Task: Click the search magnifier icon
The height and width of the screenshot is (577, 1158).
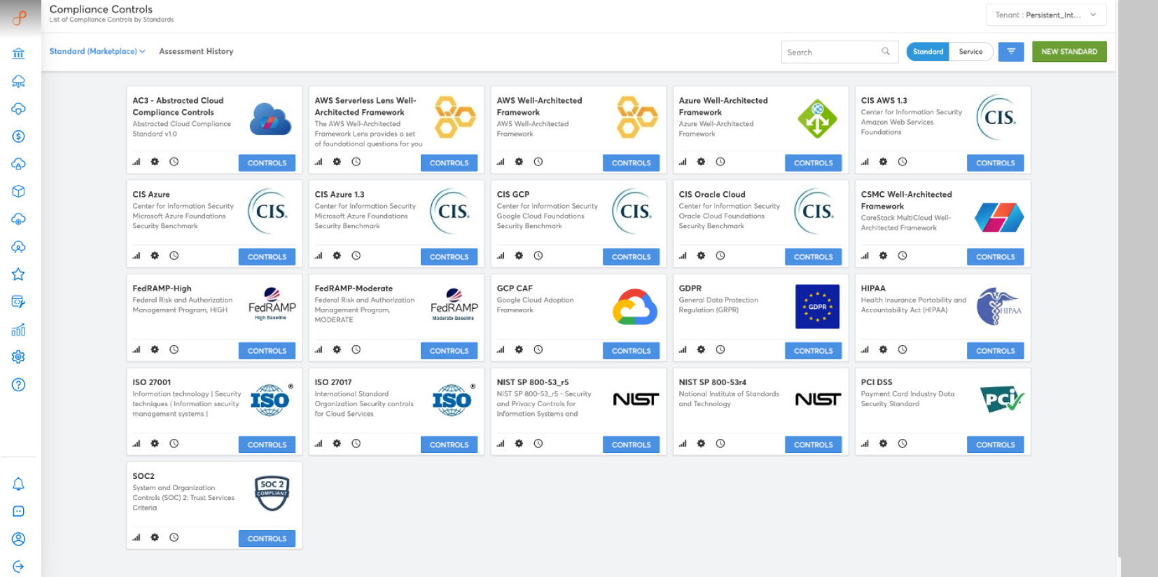Action: (886, 51)
